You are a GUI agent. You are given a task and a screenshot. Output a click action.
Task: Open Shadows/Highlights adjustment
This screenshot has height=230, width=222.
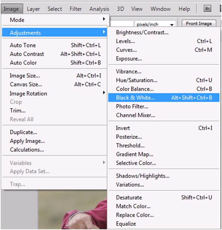(x=164, y=176)
